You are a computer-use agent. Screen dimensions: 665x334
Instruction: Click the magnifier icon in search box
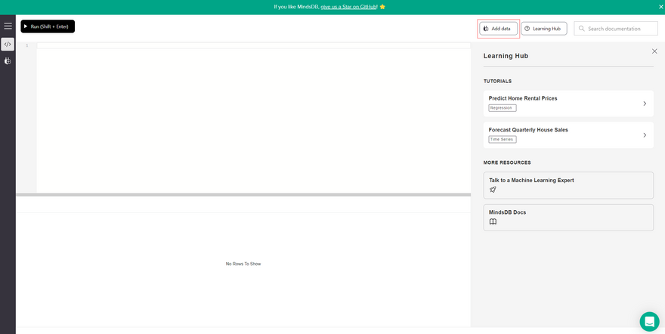[x=581, y=29]
